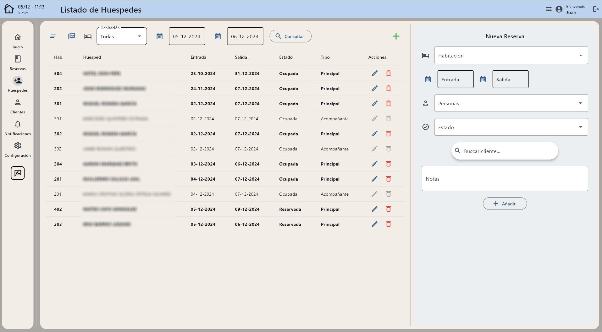Click the Notas text area
Screen dimensions: 602x332
pyautogui.click(x=505, y=178)
